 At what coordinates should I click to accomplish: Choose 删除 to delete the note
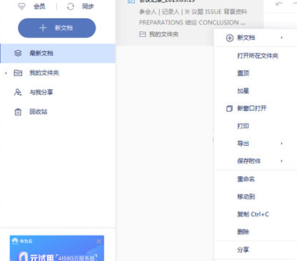point(243,232)
